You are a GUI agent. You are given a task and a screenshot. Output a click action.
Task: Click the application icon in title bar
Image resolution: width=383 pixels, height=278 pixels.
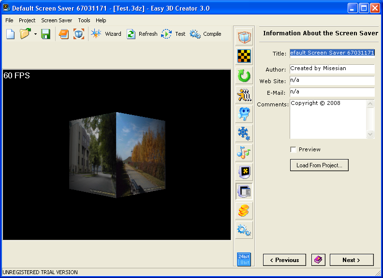[x=7, y=8]
